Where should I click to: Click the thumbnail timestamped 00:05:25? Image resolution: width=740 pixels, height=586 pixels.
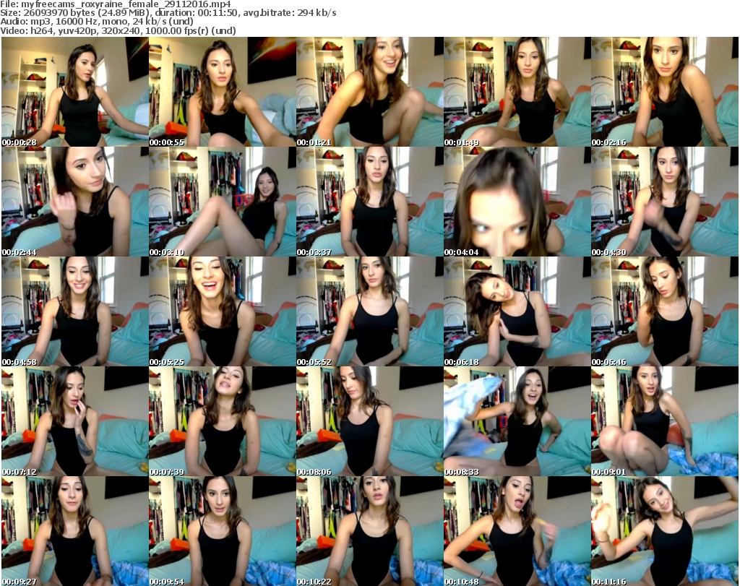point(222,311)
